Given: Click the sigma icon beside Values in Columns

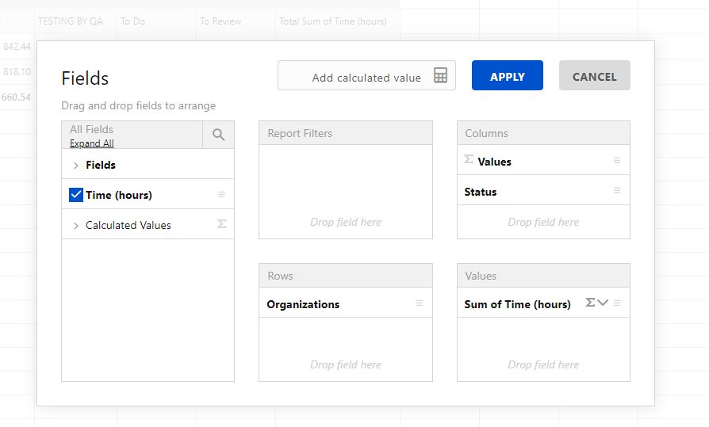Looking at the screenshot, I should click(x=469, y=160).
